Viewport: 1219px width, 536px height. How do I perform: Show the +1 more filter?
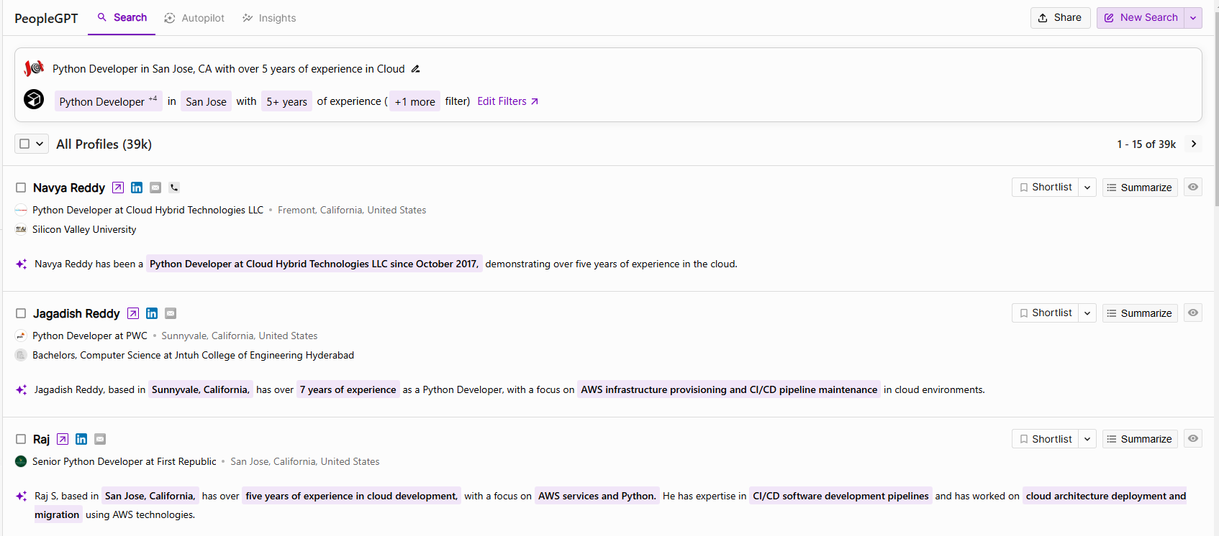coord(415,101)
